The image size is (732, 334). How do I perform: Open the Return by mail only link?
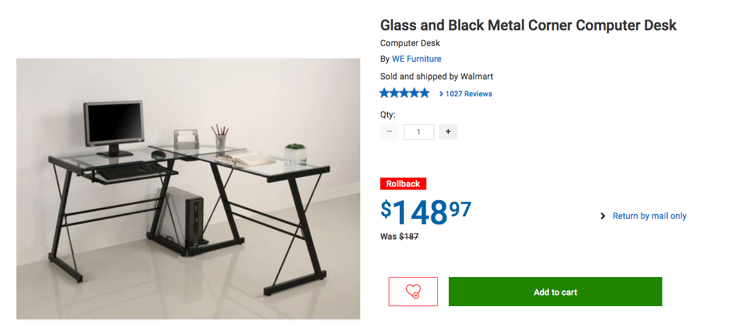650,216
